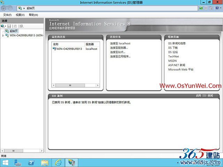This screenshot has height=167, width=223.
Task: Open the 帮助(H) menu
Action: click(x=33, y=15)
